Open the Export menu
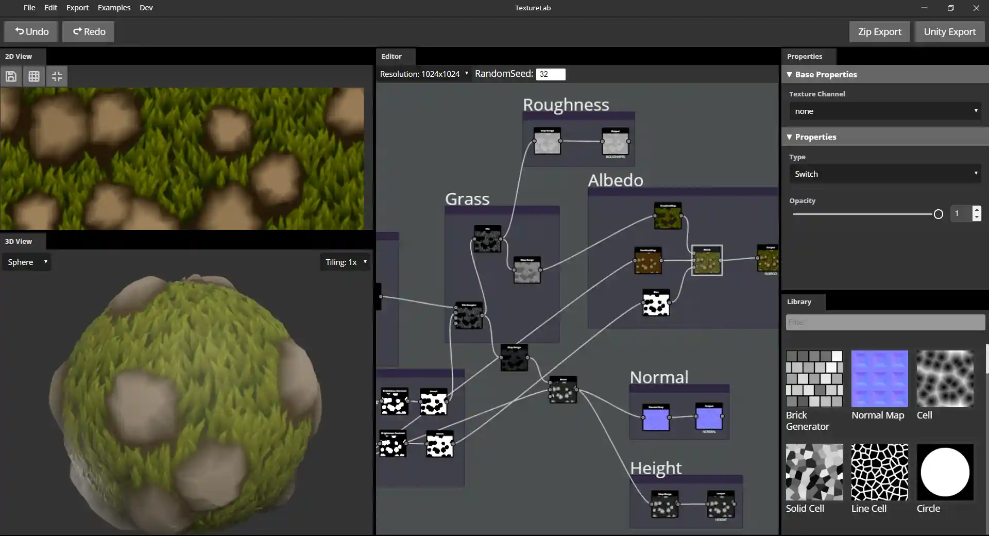 click(x=77, y=8)
